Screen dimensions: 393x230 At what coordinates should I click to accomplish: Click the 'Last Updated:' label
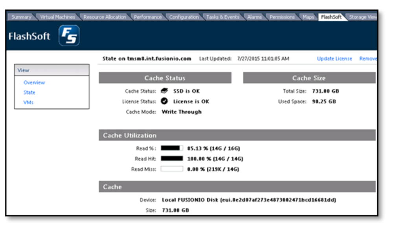pyautogui.click(x=215, y=59)
